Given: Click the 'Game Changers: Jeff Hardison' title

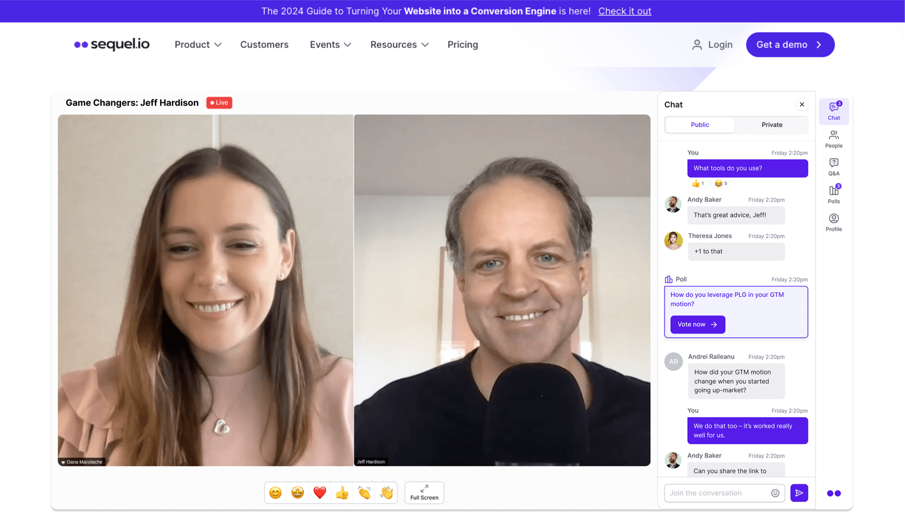Looking at the screenshot, I should [x=132, y=103].
